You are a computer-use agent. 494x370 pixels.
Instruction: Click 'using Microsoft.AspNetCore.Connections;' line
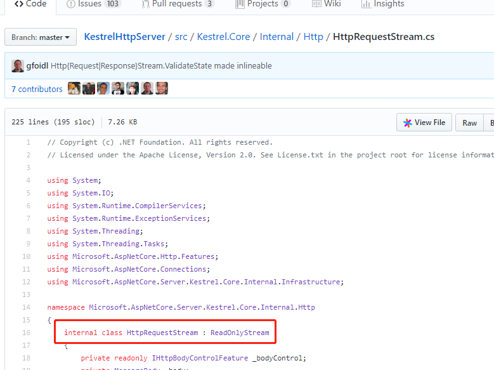(129, 269)
